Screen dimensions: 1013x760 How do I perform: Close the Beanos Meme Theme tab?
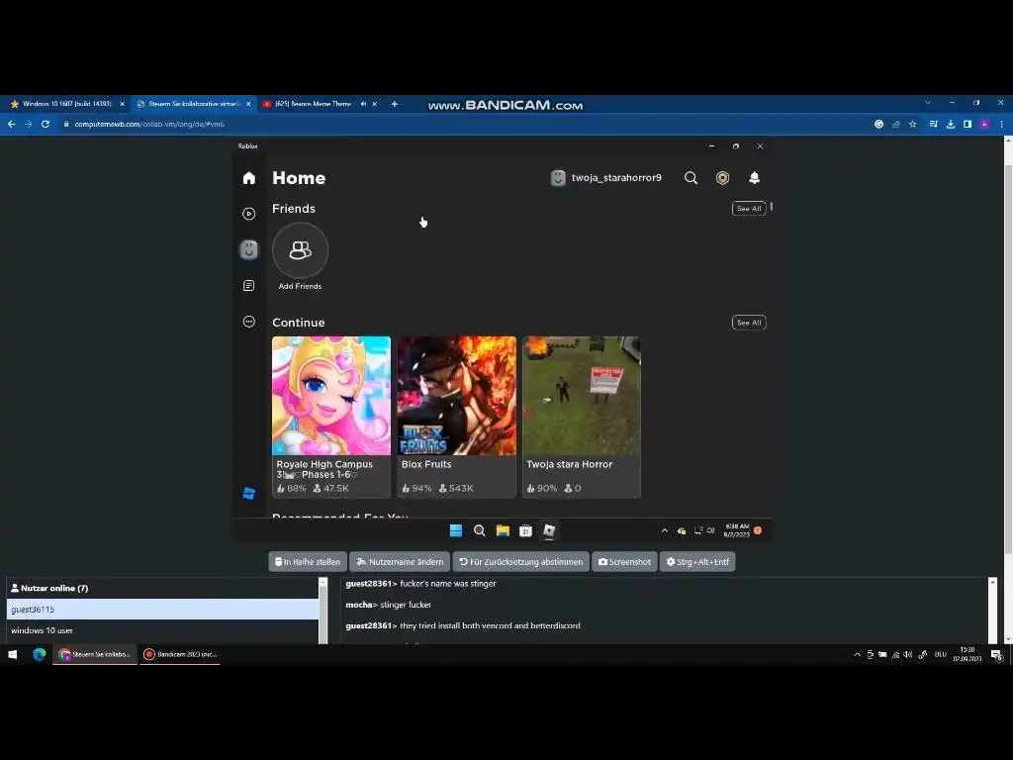click(x=374, y=103)
